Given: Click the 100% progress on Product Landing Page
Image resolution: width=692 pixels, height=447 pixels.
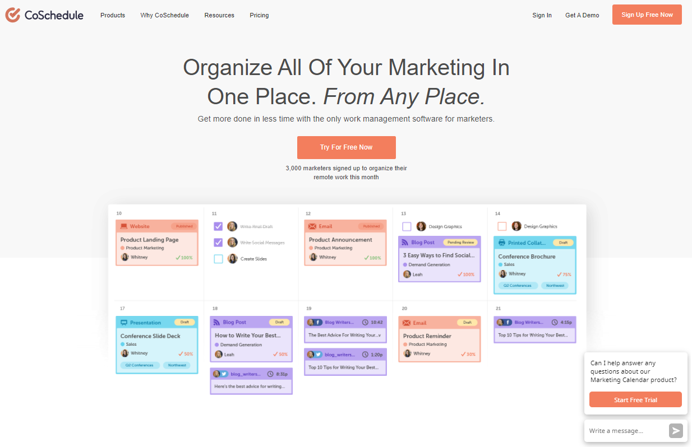Looking at the screenshot, I should (x=184, y=258).
